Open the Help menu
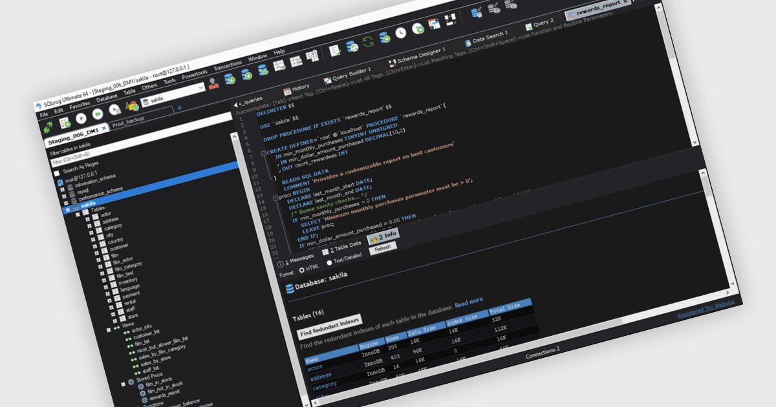Image resolution: width=776 pixels, height=407 pixels. click(279, 52)
